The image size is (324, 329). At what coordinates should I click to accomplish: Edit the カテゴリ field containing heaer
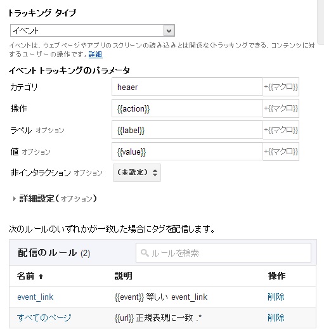coord(187,87)
